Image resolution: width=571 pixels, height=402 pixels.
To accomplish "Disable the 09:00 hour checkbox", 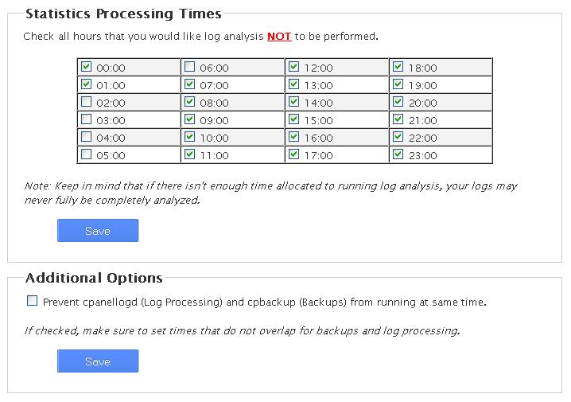I will pyautogui.click(x=189, y=119).
